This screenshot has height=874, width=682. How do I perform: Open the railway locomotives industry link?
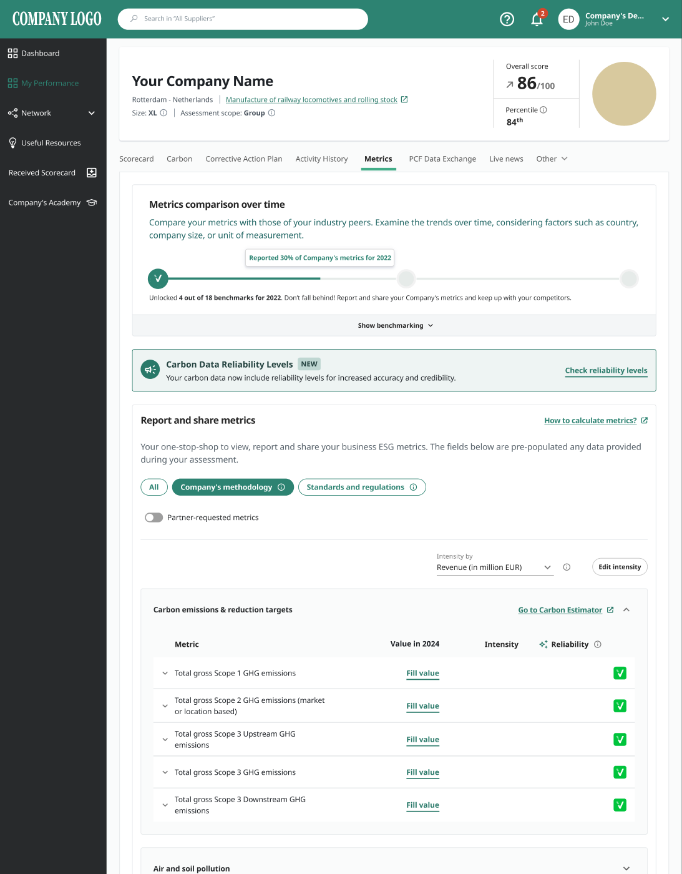click(311, 99)
